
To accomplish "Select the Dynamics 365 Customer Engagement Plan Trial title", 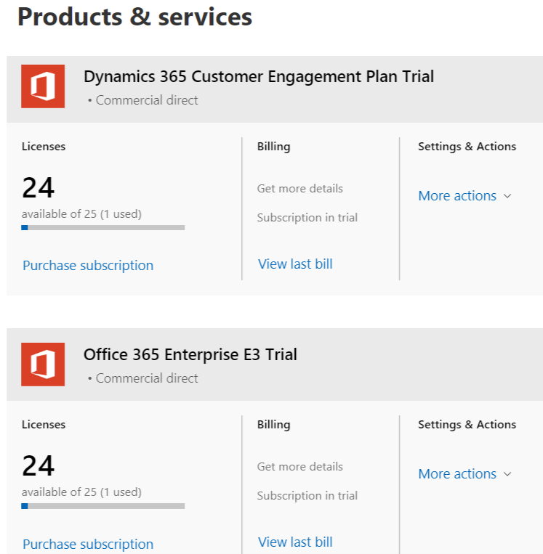I will click(x=258, y=77).
